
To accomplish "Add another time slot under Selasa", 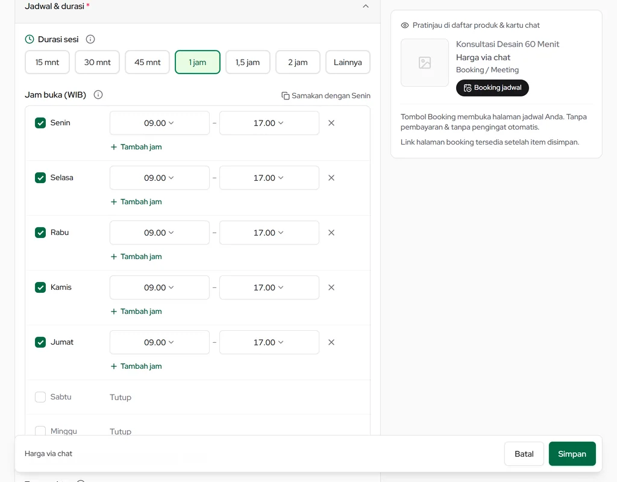I will click(x=136, y=202).
